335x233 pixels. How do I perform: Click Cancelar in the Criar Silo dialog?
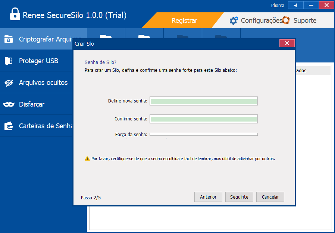(x=270, y=197)
